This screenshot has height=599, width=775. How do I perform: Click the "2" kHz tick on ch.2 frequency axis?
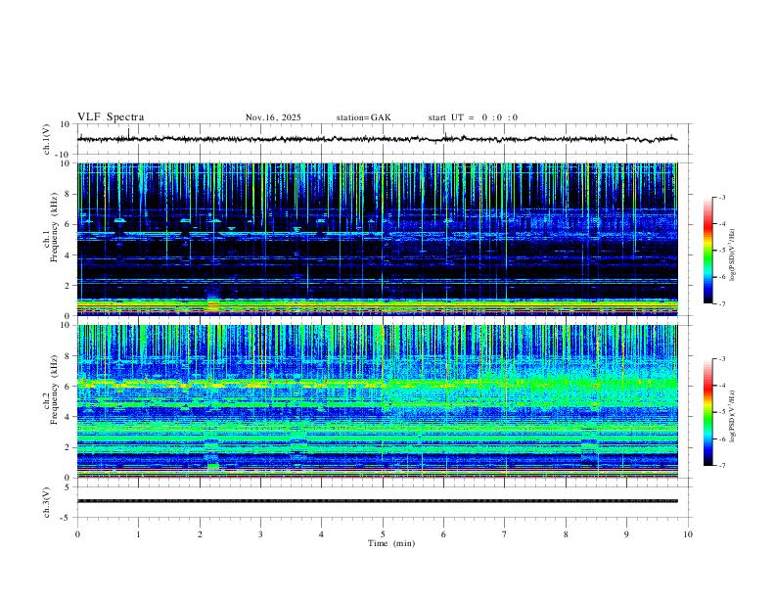coord(68,447)
